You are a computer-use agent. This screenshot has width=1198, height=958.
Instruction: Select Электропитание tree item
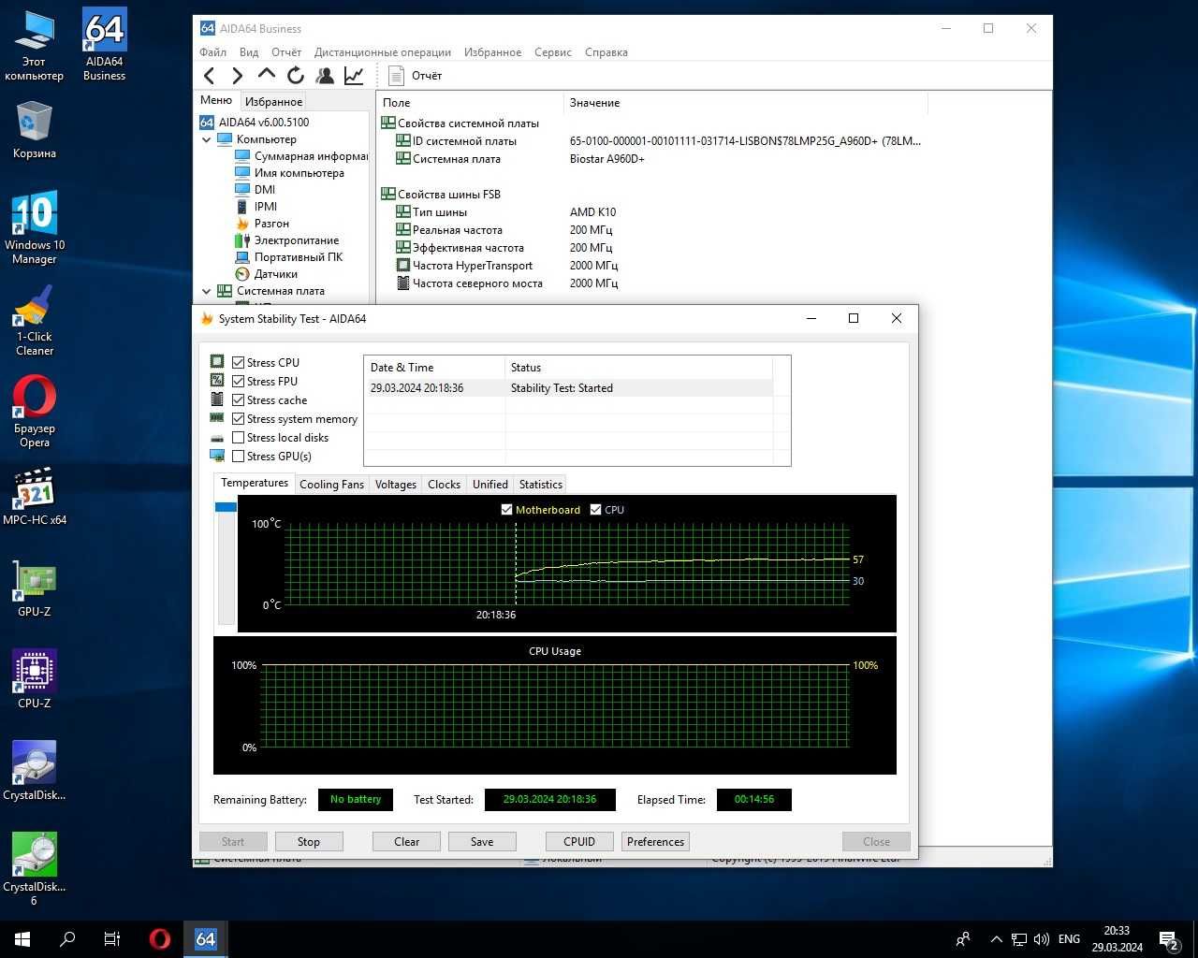point(297,240)
